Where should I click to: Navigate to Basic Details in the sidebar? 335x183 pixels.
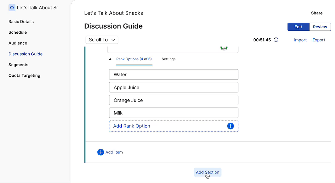[21, 21]
